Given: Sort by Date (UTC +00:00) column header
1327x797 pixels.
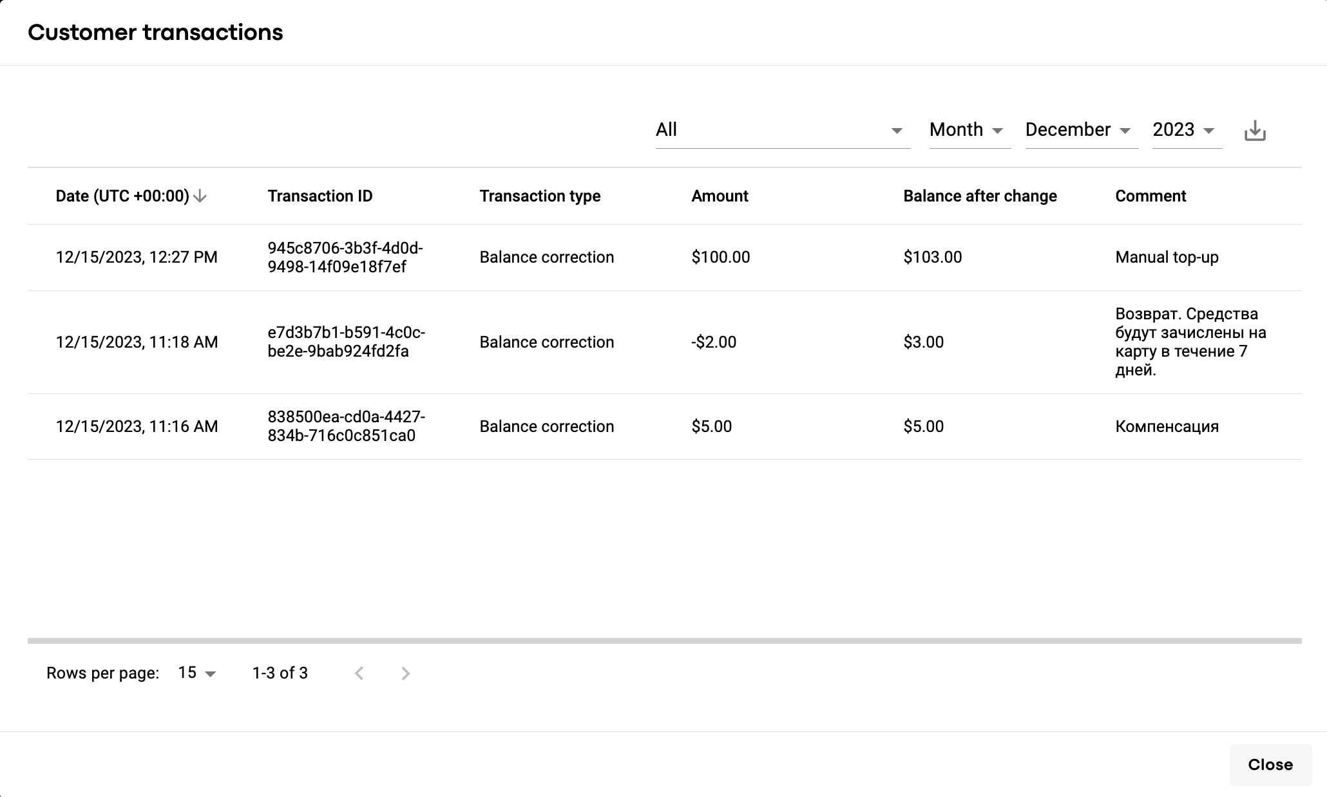Looking at the screenshot, I should pos(122,196).
